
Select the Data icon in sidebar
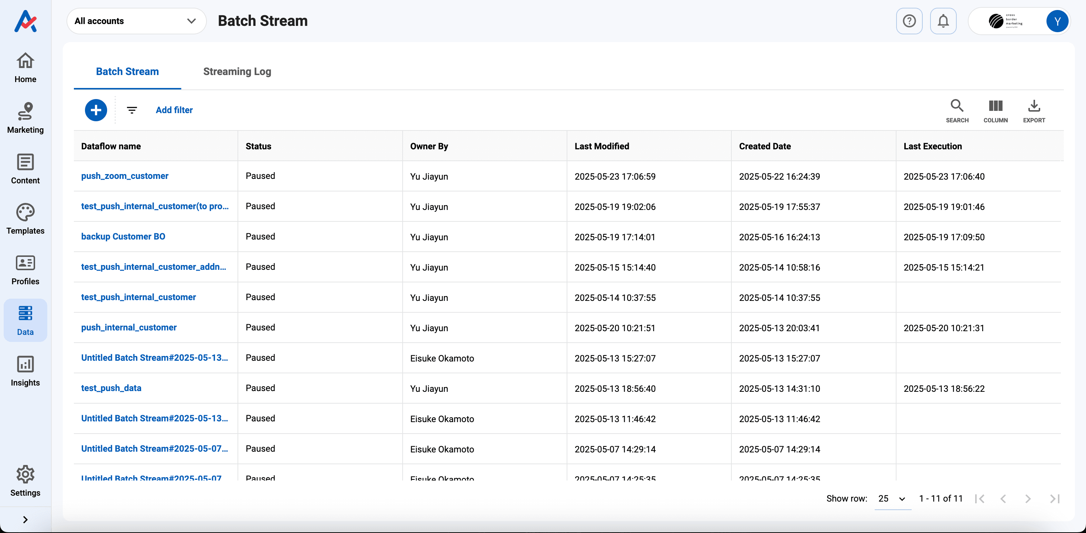(x=25, y=320)
